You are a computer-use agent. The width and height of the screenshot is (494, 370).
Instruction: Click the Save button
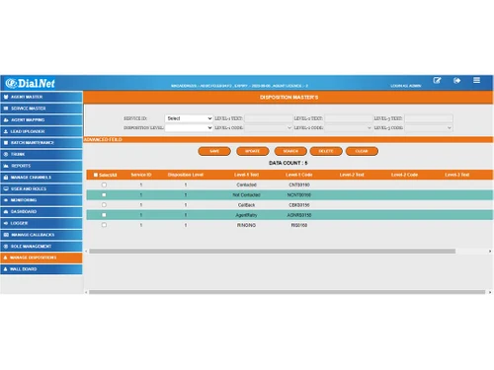pyautogui.click(x=214, y=151)
